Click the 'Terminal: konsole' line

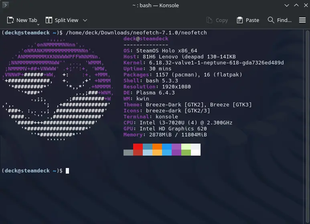(151, 116)
